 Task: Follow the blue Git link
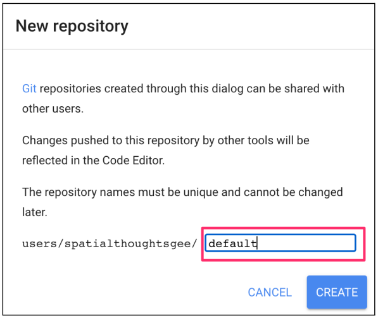tap(29, 89)
